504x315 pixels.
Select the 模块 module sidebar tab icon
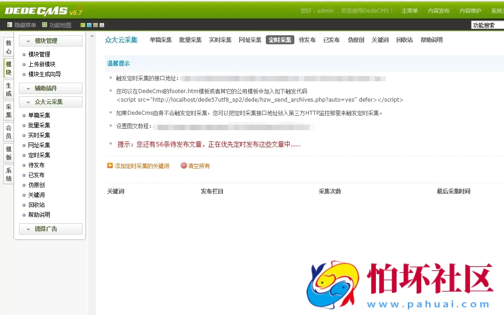click(x=8, y=69)
